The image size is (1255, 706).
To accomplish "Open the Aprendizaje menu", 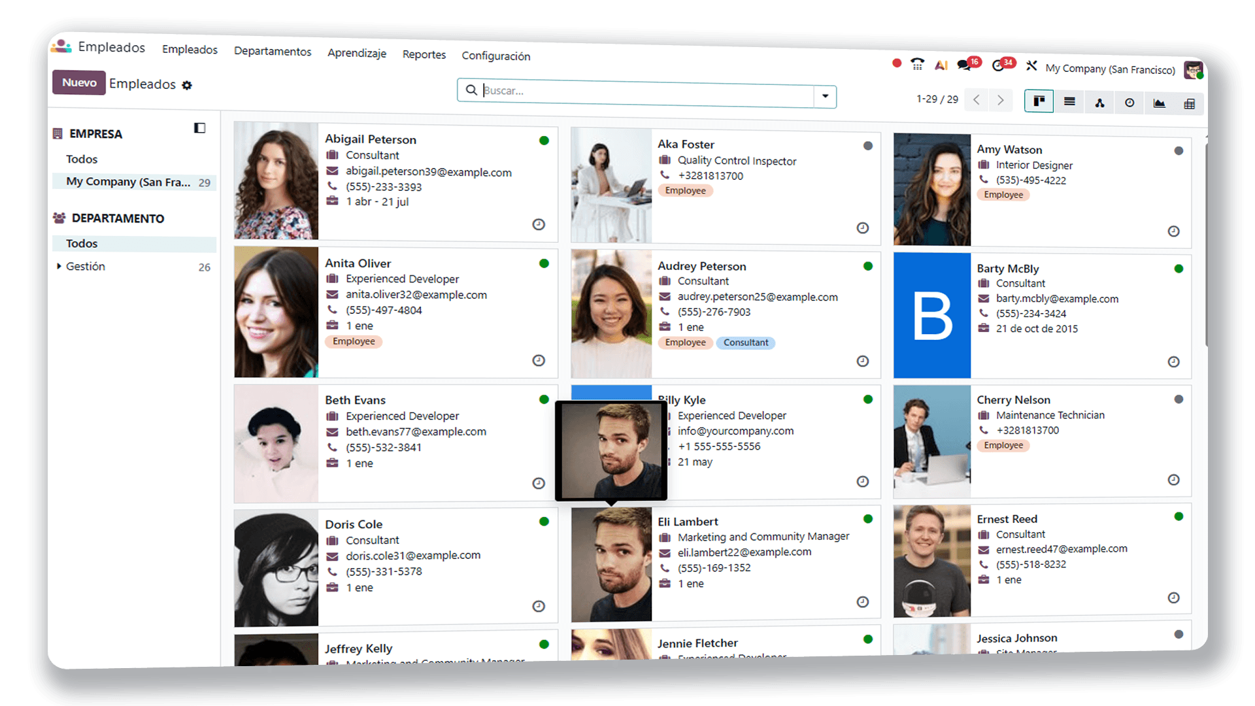I will [x=357, y=53].
